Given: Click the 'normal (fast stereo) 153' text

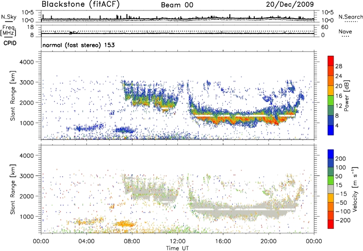Looking at the screenshot, I should (78, 45).
